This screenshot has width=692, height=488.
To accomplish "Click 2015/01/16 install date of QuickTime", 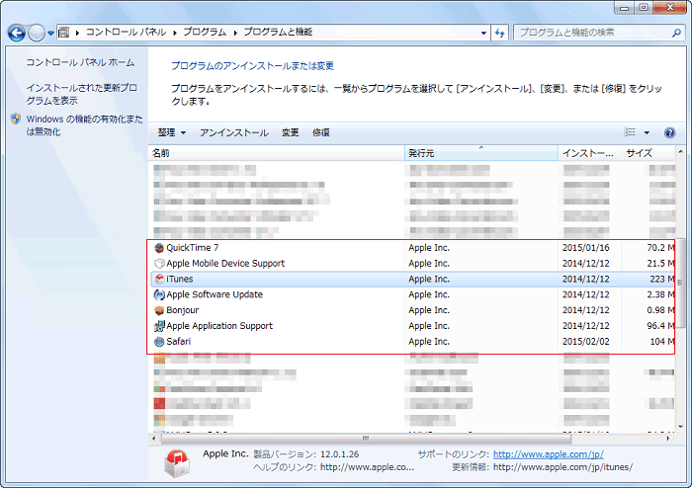I will 585,248.
